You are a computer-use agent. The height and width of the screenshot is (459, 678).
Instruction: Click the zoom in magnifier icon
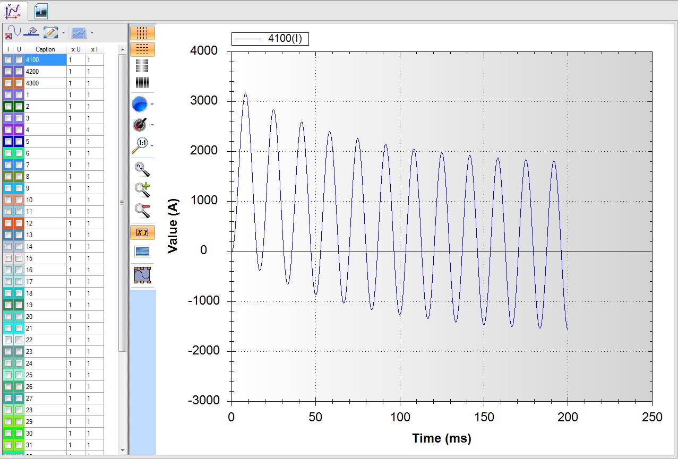pos(142,189)
